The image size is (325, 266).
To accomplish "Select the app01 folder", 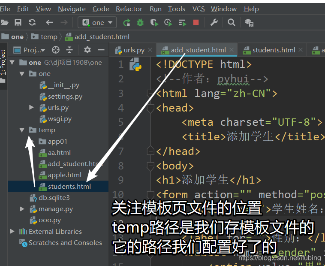I will 53,142.
